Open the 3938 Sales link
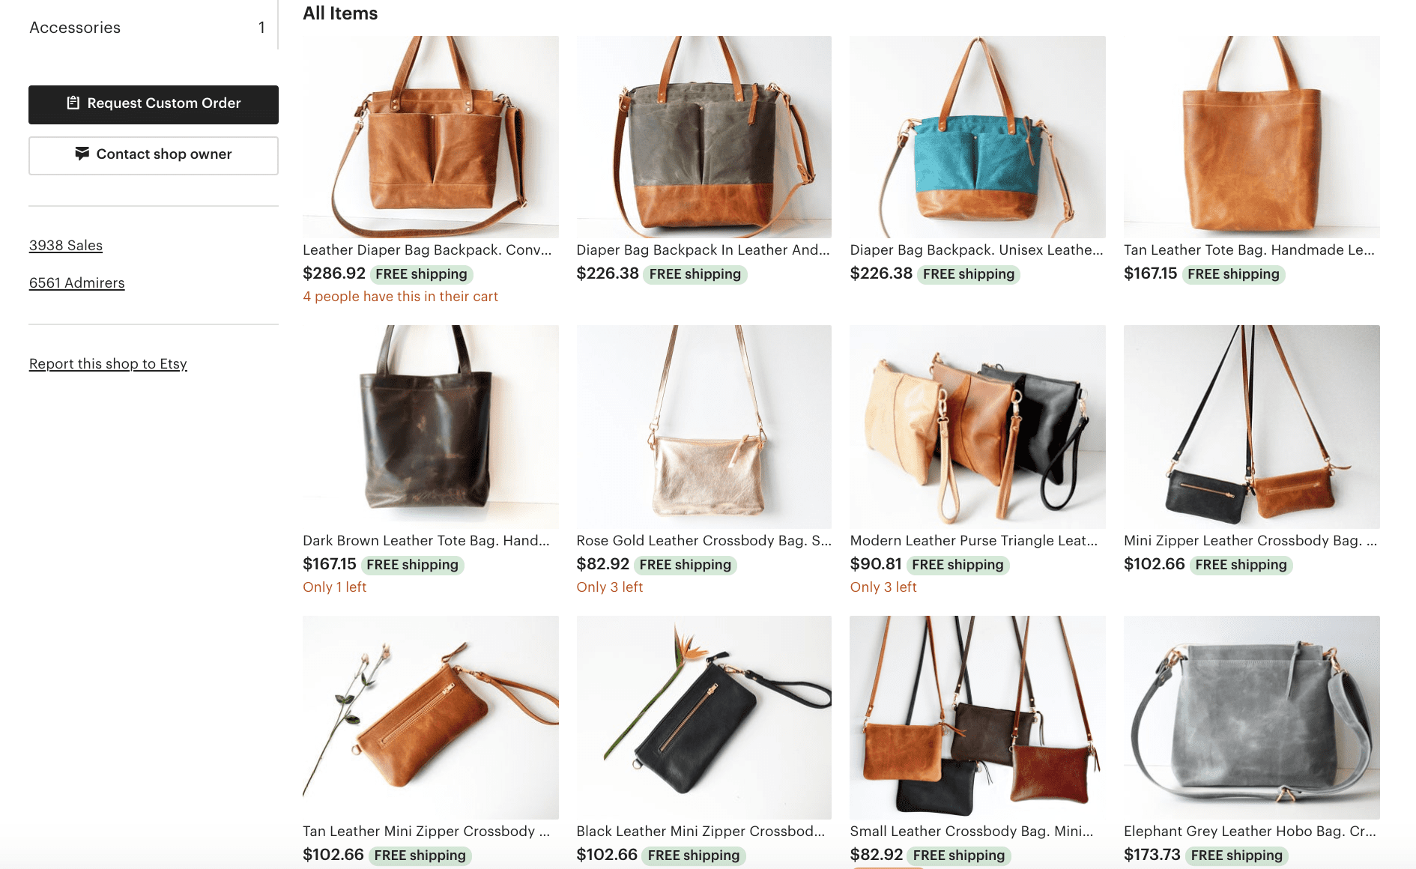Screen dimensions: 1416x869 (x=66, y=246)
